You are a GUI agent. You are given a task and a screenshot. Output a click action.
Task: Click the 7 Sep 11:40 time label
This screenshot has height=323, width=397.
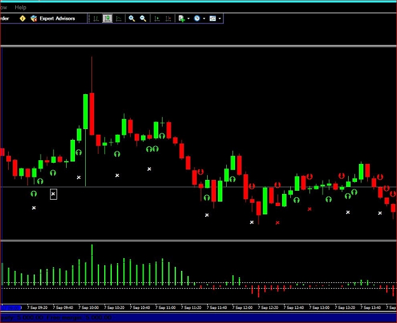(217, 308)
